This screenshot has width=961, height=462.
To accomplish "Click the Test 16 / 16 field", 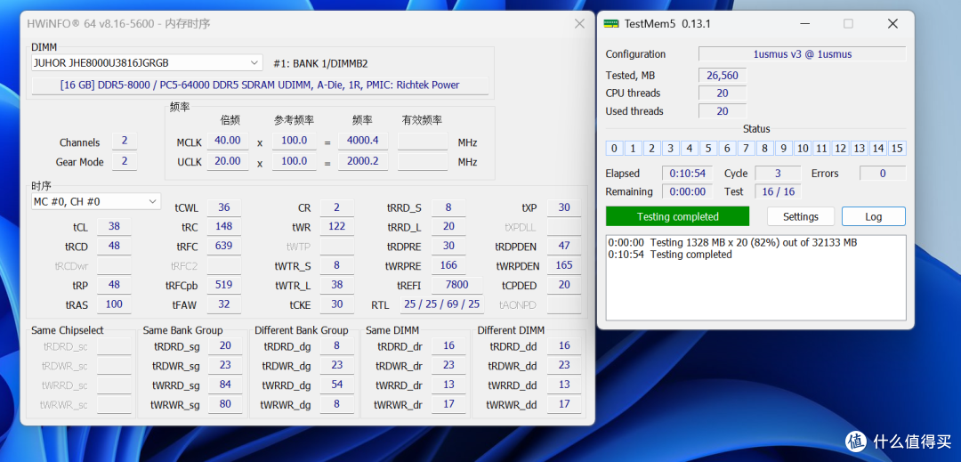I will (x=778, y=191).
